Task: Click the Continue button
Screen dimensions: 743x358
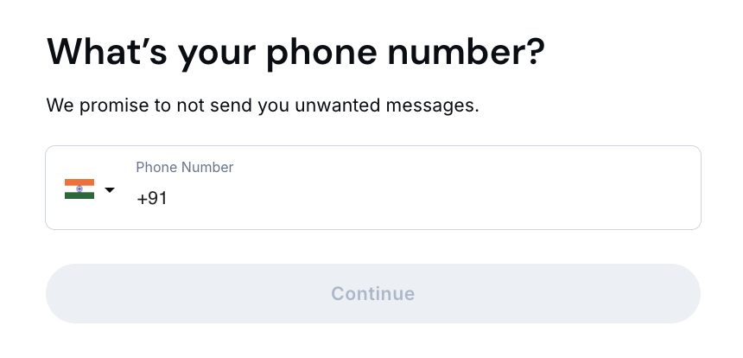Action: point(372,294)
